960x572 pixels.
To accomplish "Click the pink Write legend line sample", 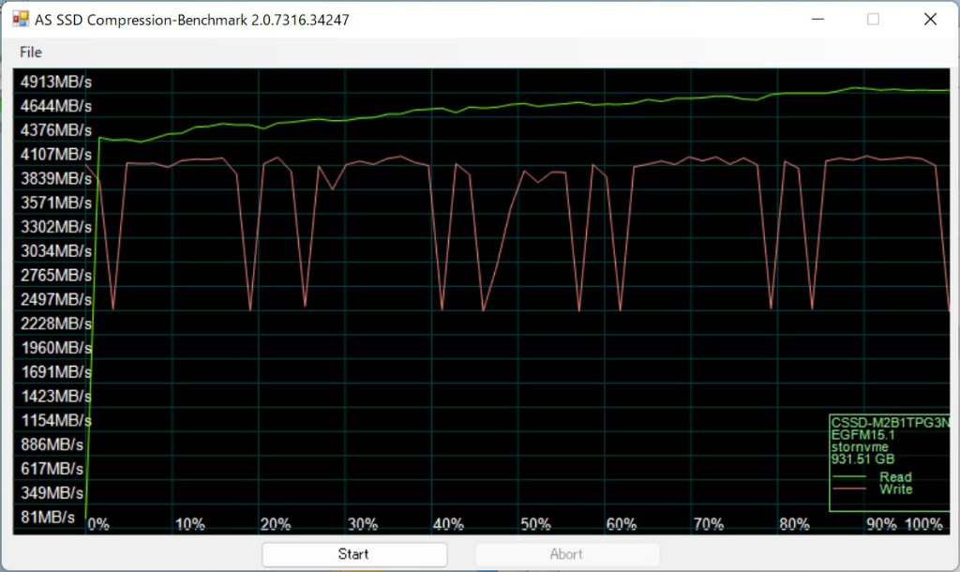I will [x=849, y=489].
